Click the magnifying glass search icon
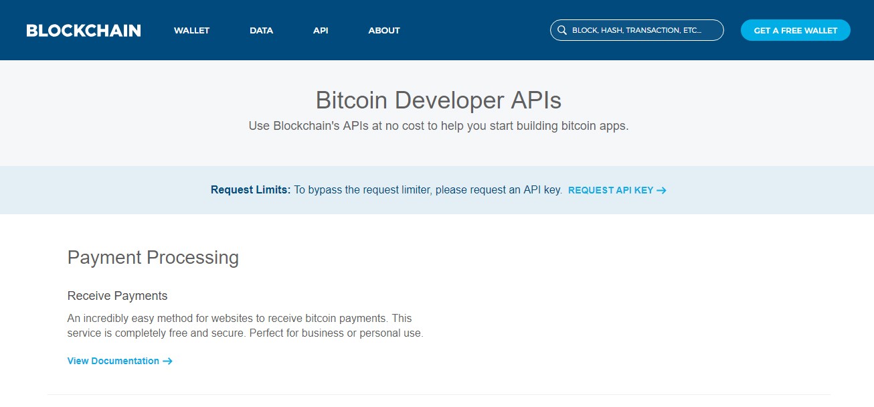The image size is (874, 407). click(561, 30)
